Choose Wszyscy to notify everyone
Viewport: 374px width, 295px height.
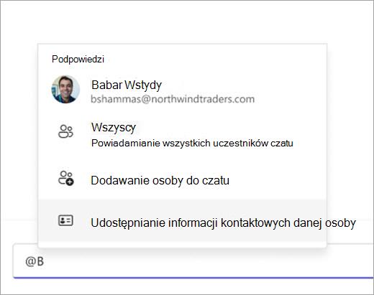(182, 134)
